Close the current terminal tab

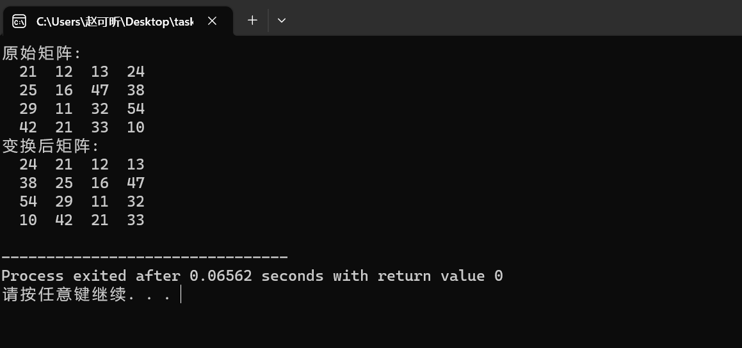[212, 21]
